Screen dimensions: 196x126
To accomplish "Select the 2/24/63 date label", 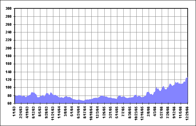I will point(21,112).
